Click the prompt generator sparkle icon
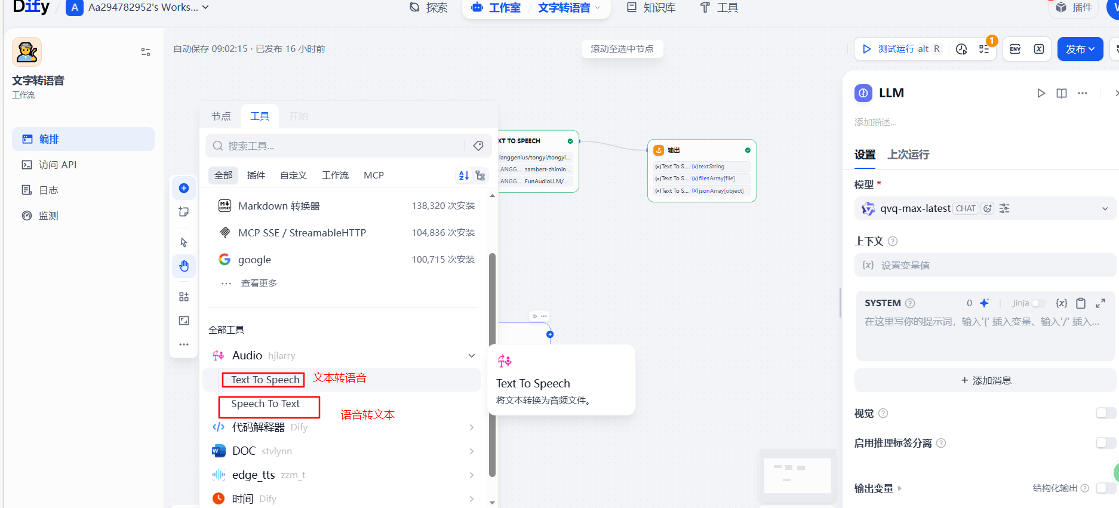 tap(985, 303)
